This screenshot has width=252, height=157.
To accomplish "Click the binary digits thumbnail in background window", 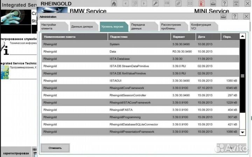I will (5, 72).
